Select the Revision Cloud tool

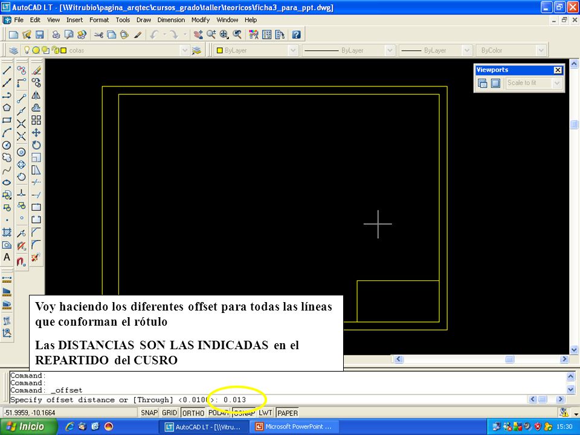(7, 158)
